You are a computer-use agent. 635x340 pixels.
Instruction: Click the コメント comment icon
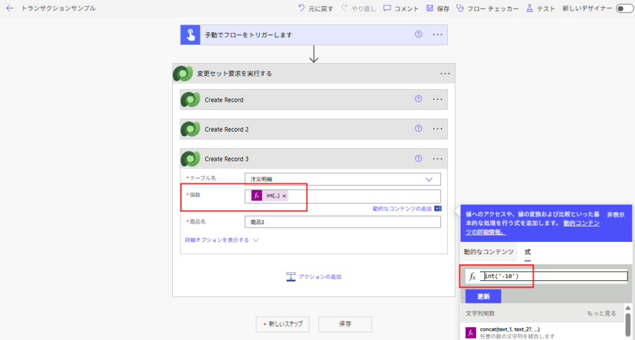coord(387,9)
